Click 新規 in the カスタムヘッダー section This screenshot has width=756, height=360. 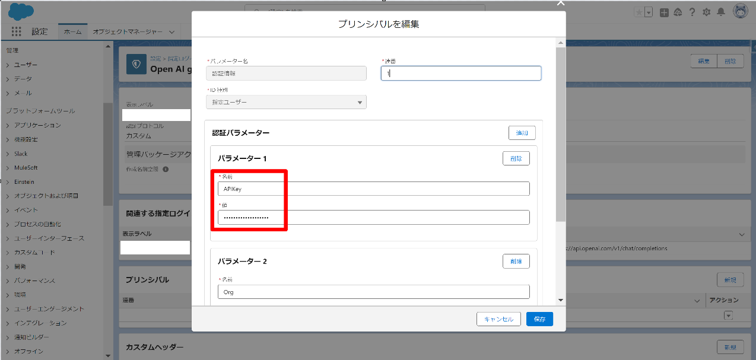click(x=730, y=347)
